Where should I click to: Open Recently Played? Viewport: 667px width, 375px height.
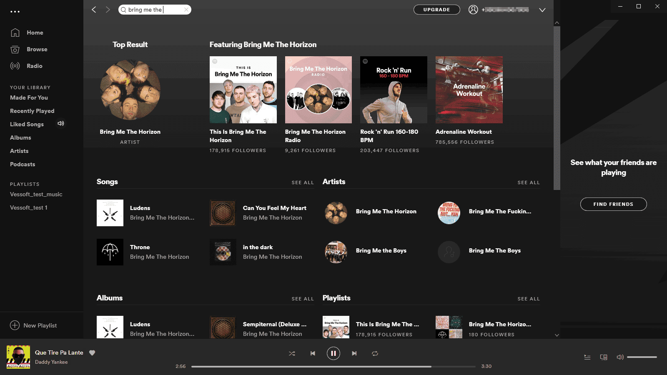[32, 111]
